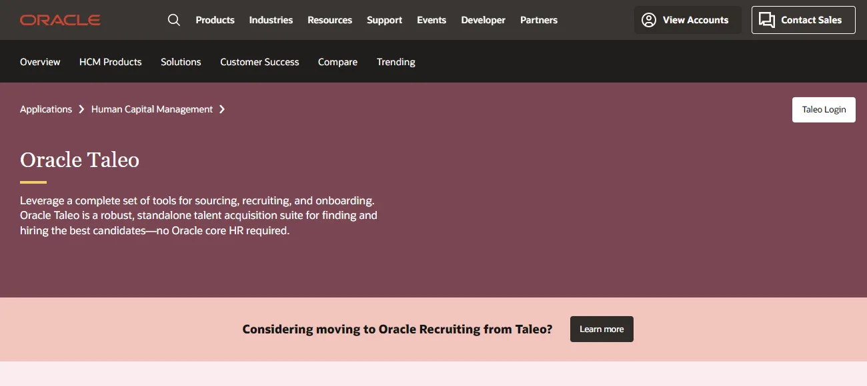The width and height of the screenshot is (867, 386).
Task: Click the View Accounts button
Action: coord(688,20)
